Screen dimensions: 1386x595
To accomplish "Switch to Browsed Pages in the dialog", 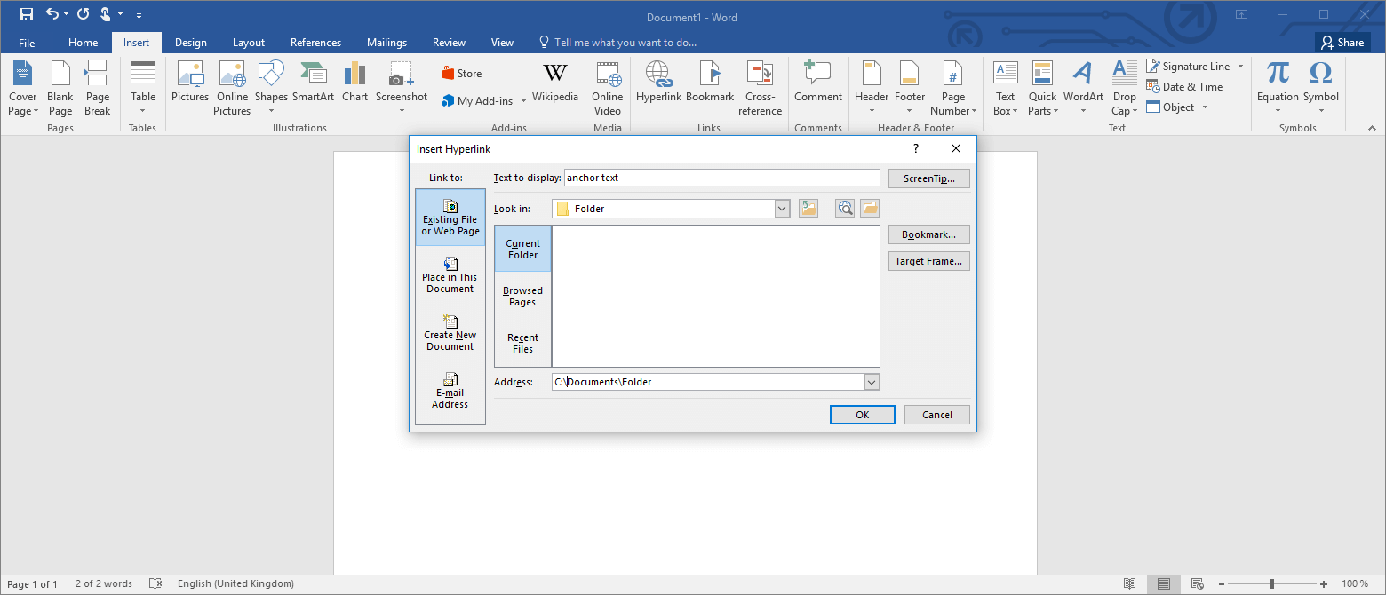I will [x=522, y=296].
